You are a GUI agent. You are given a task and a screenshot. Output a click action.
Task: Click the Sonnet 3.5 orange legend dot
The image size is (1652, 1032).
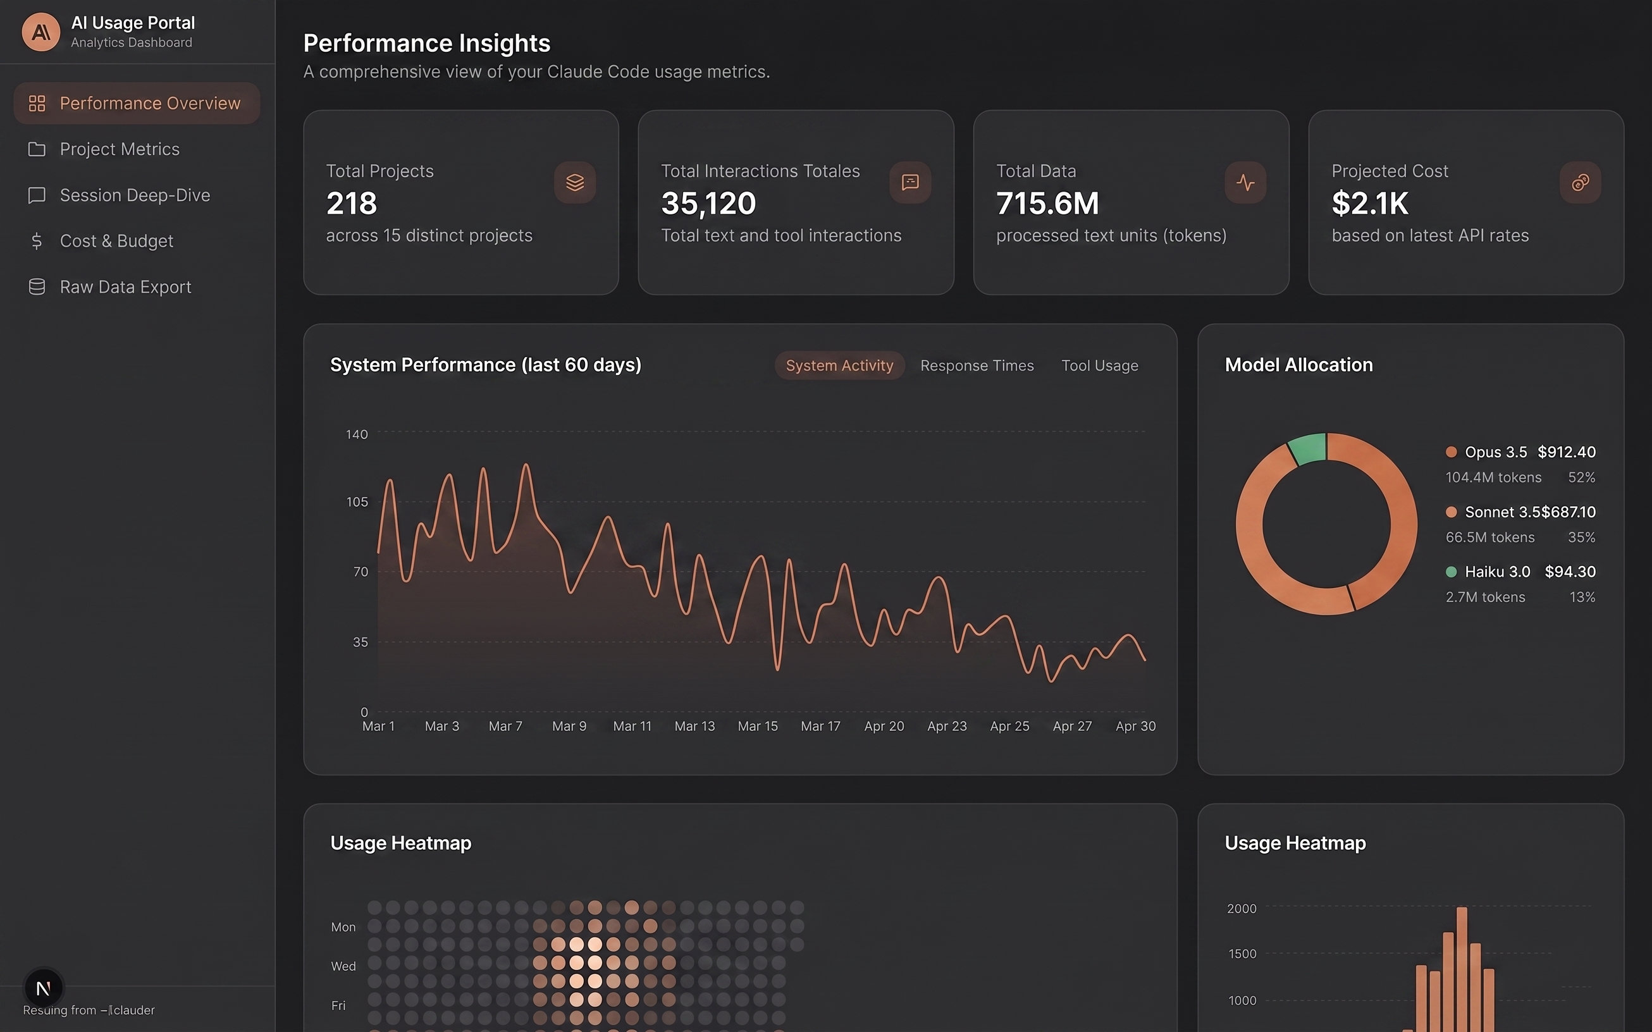click(1452, 512)
